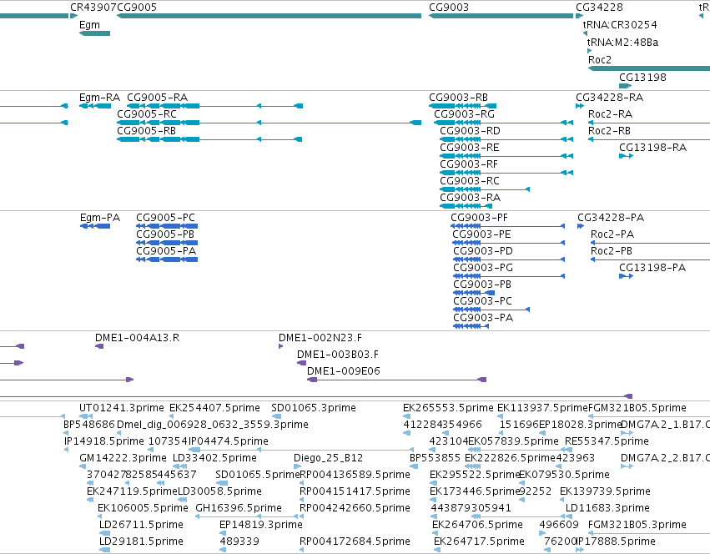Screen dimensions: 710x554
Task: Select the CG9003-RA transcript label
Action: point(470,198)
